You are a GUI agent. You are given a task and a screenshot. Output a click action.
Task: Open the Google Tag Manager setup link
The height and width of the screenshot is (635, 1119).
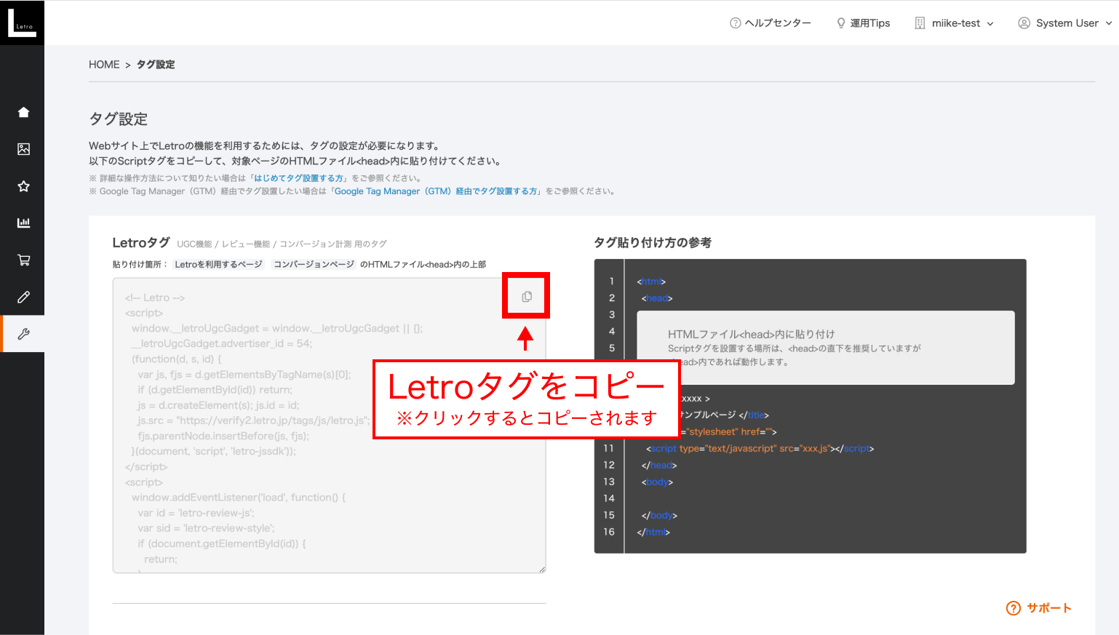pyautogui.click(x=437, y=191)
